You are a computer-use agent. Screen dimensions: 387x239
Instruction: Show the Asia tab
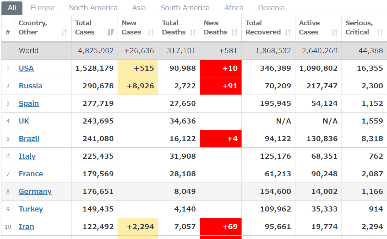139,8
